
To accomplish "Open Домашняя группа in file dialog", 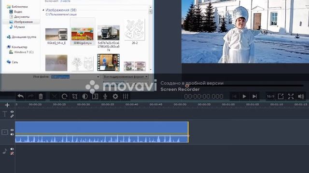I will [24, 37].
